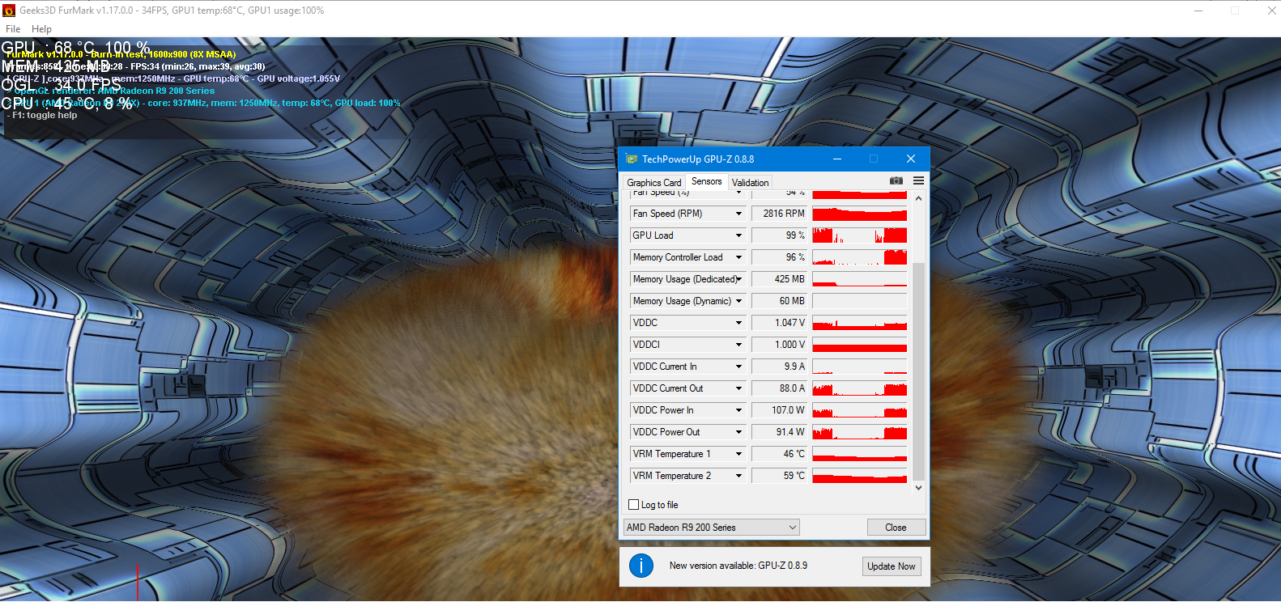This screenshot has height=602, width=1281.
Task: Go to the Validation tab
Action: [x=751, y=183]
